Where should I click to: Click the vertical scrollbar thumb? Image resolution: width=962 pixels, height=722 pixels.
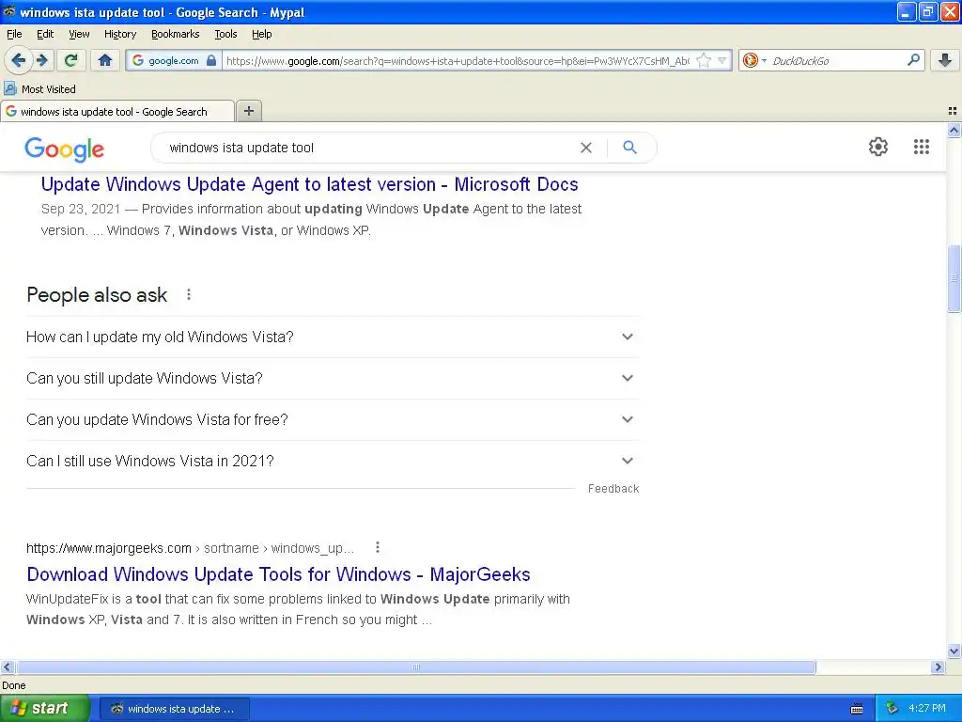click(954, 278)
